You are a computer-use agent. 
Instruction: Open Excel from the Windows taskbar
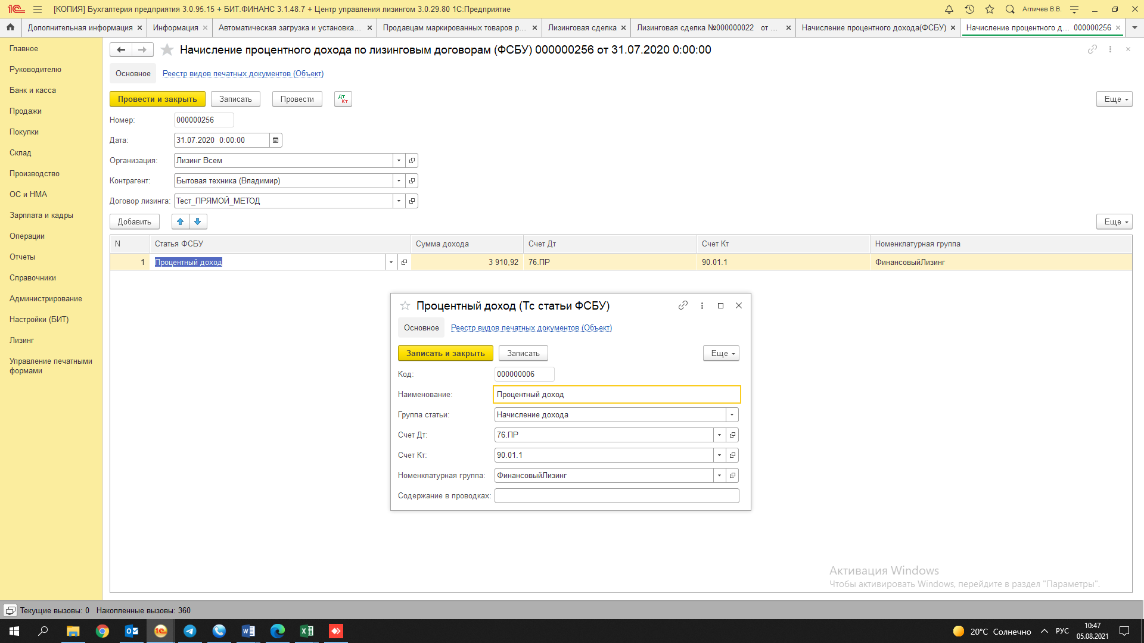tap(306, 631)
